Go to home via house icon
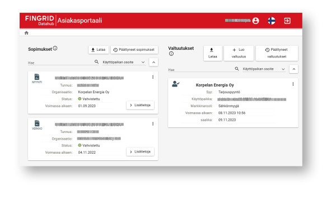336x205 pixels. click(26, 33)
